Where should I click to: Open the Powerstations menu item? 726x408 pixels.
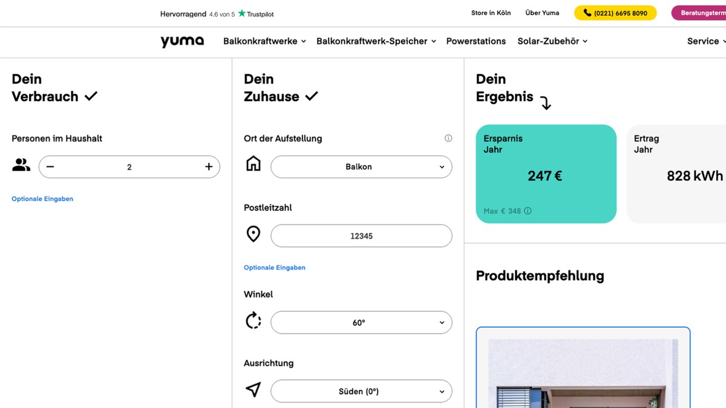(476, 41)
